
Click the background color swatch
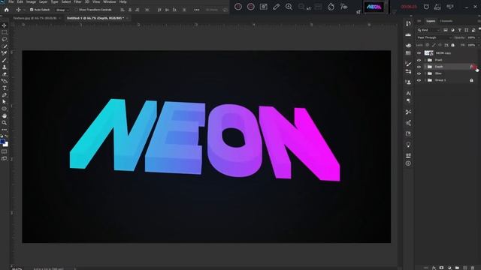[x=6, y=144]
